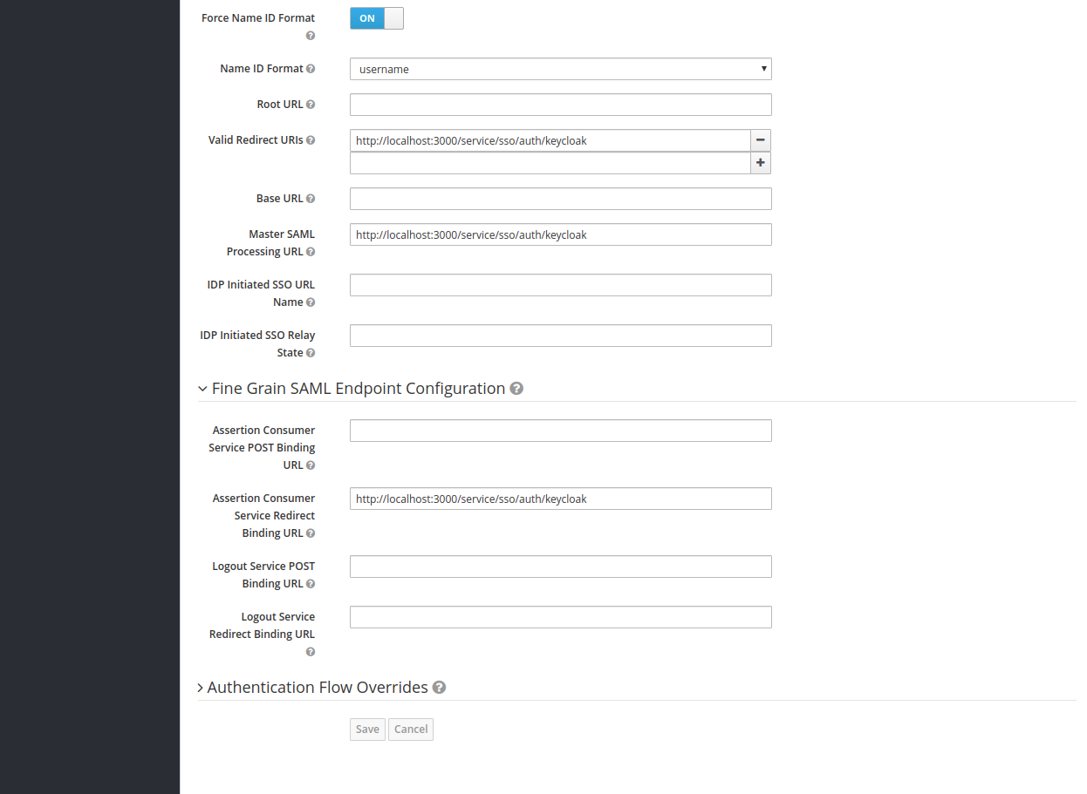Click inside the Root URL field

(560, 104)
